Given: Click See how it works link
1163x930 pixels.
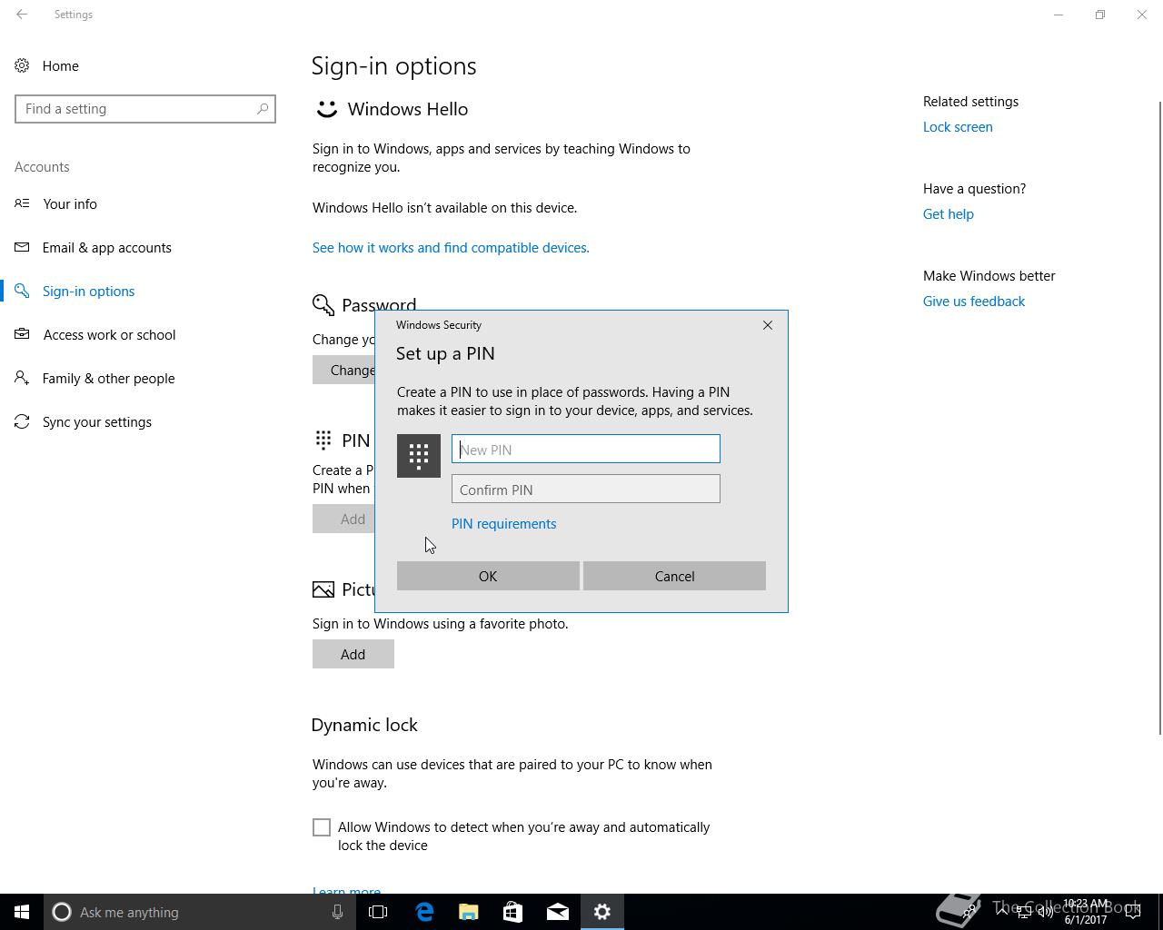Looking at the screenshot, I should 451,248.
